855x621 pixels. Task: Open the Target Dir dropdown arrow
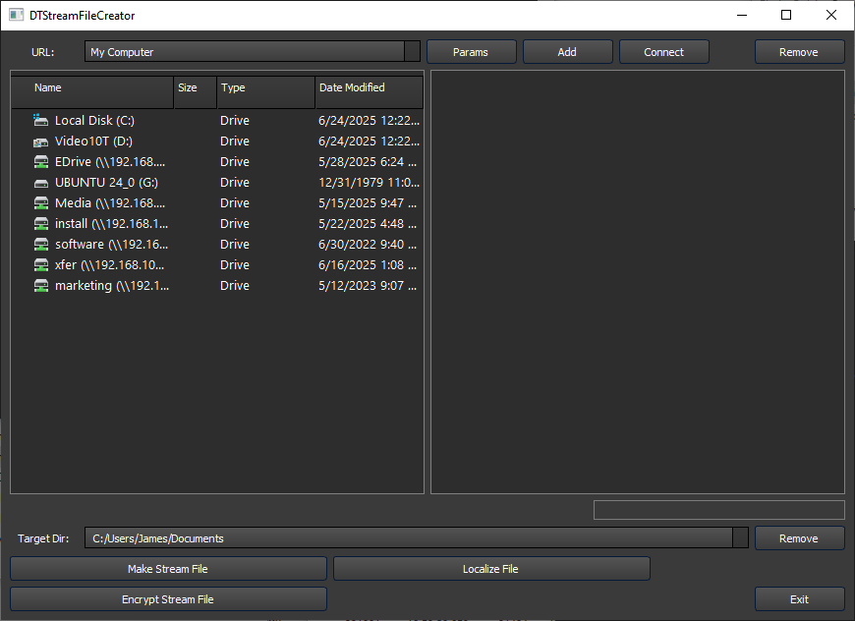(740, 538)
